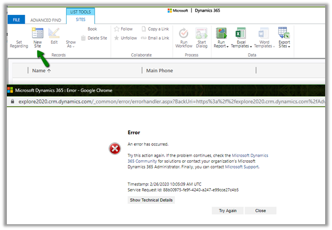
Task: Expand the Export Sites dropdown
Action: tap(283, 38)
